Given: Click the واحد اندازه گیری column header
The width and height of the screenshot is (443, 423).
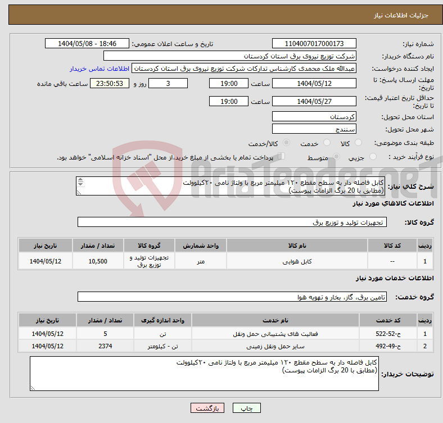Looking at the screenshot, I should click(162, 320).
